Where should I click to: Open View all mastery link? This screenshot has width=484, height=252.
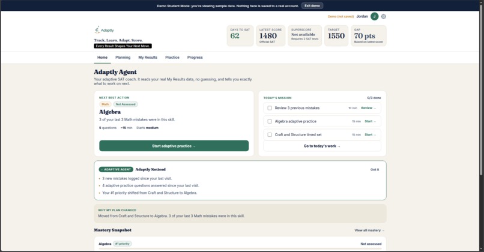(369, 230)
